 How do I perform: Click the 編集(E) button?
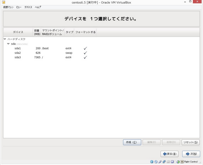[x=152, y=142]
